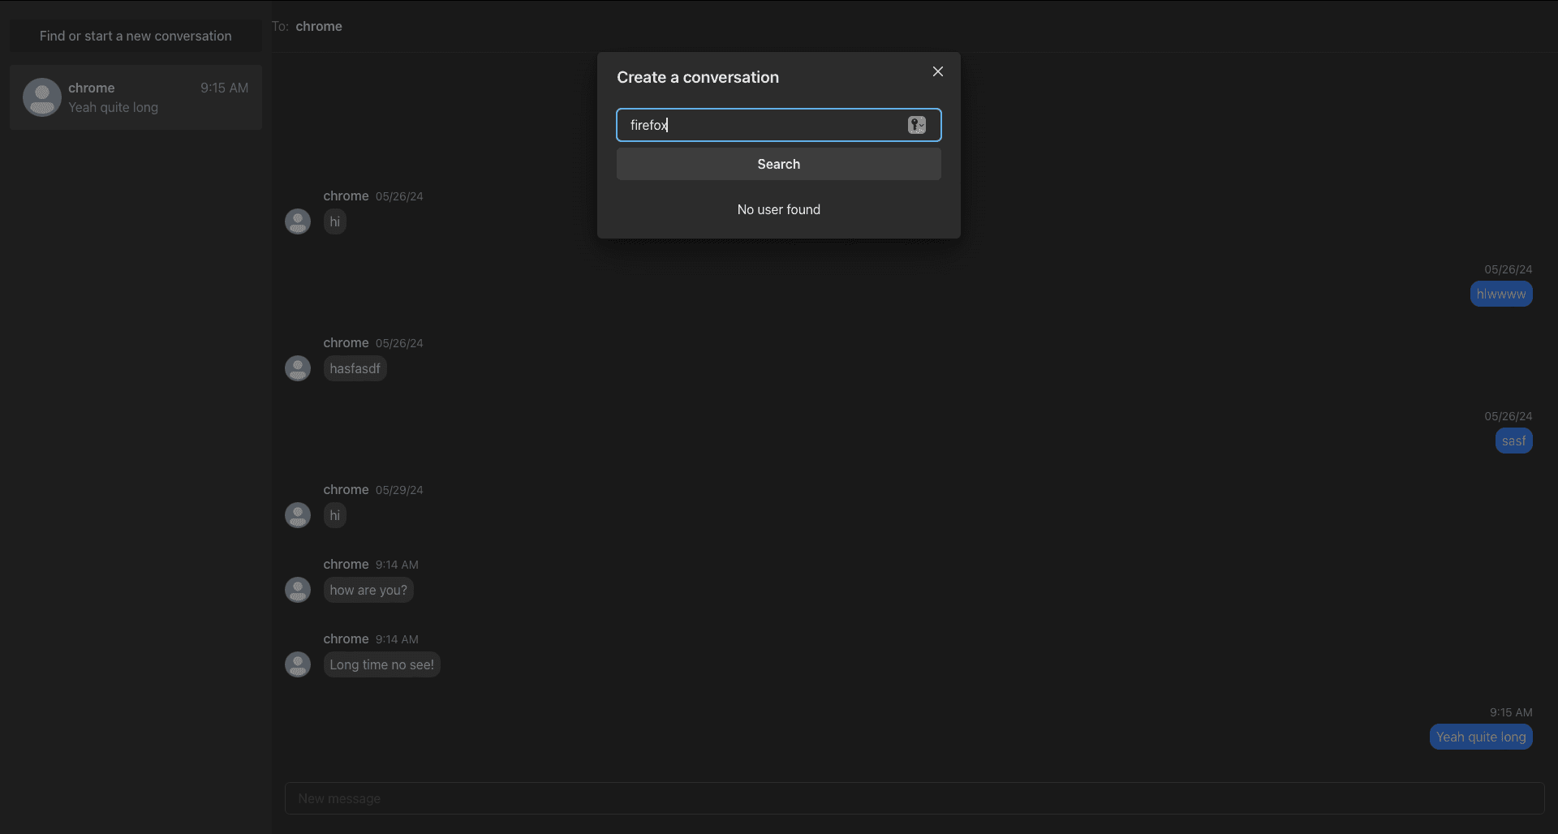Screen dimensions: 1558x834
Task: Select the chrome conversation in sidebar
Action: [136, 97]
